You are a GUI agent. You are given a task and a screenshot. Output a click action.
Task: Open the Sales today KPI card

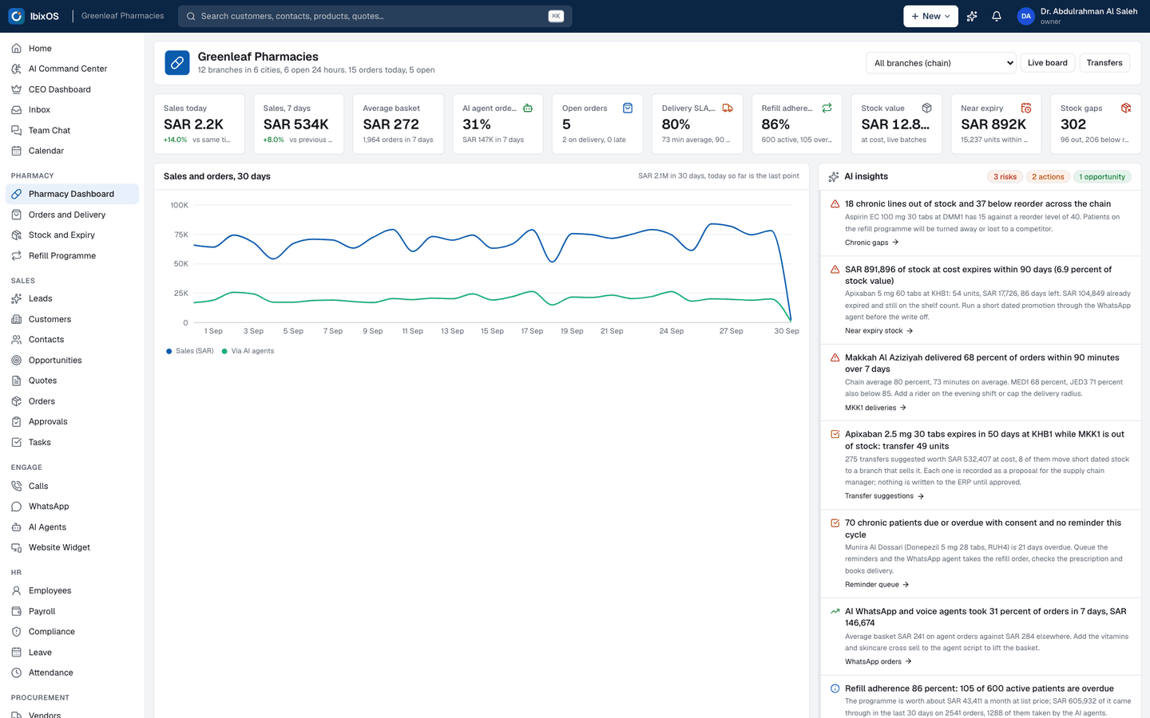tap(199, 124)
